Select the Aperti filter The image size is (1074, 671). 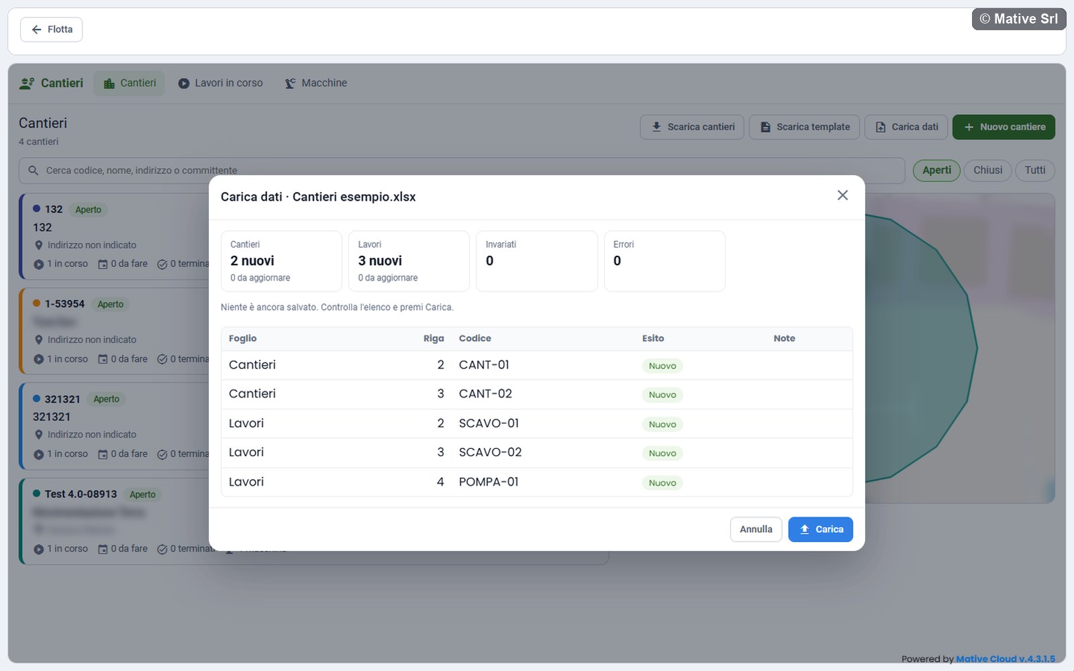(x=936, y=170)
